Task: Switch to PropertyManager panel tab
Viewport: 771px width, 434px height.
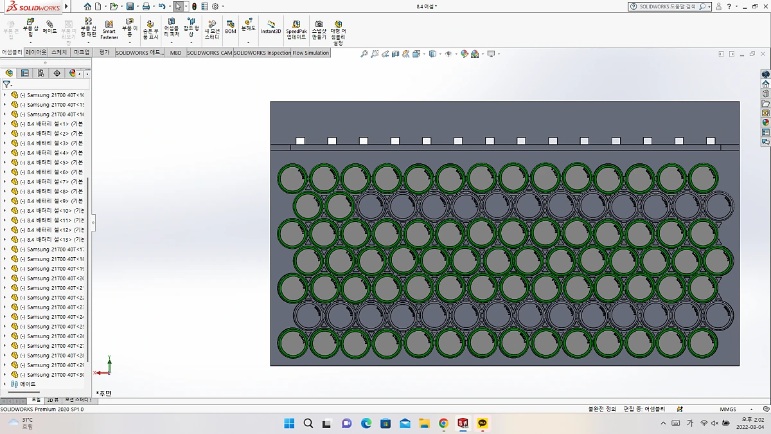Action: click(25, 73)
